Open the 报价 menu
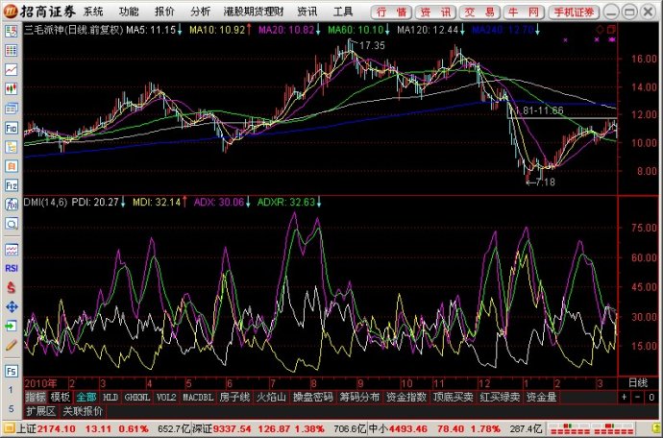The height and width of the screenshot is (438, 663). pyautogui.click(x=164, y=12)
